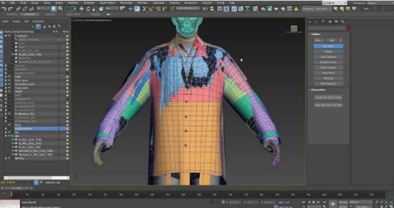Open the Modifiers menu
Screen dimensions: 394x208
pyautogui.click(x=73, y=3)
